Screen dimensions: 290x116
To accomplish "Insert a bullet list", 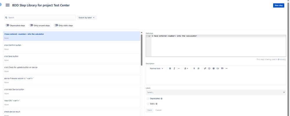I will point(194,69).
